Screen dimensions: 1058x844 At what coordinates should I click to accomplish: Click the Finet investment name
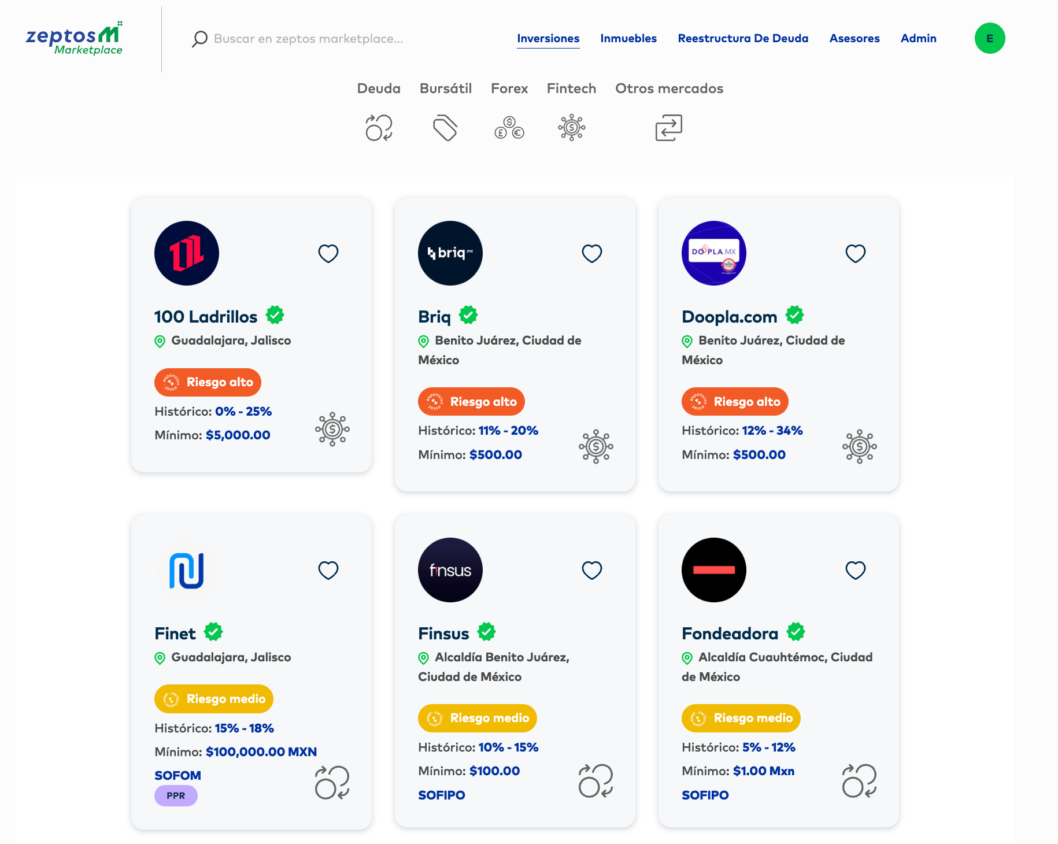175,634
